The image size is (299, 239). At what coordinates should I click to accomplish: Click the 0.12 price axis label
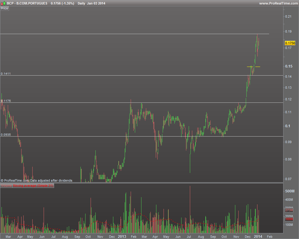288,99
